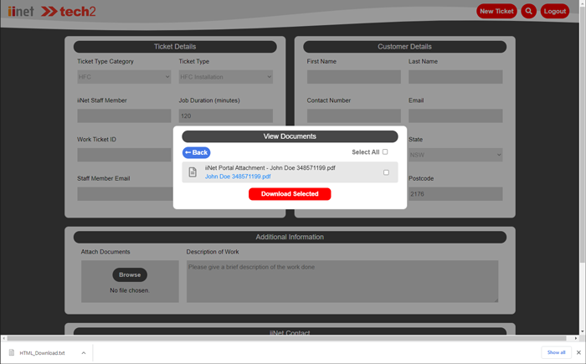Image resolution: width=586 pixels, height=364 pixels.
Task: Click Show all downloads button
Action: (x=556, y=352)
